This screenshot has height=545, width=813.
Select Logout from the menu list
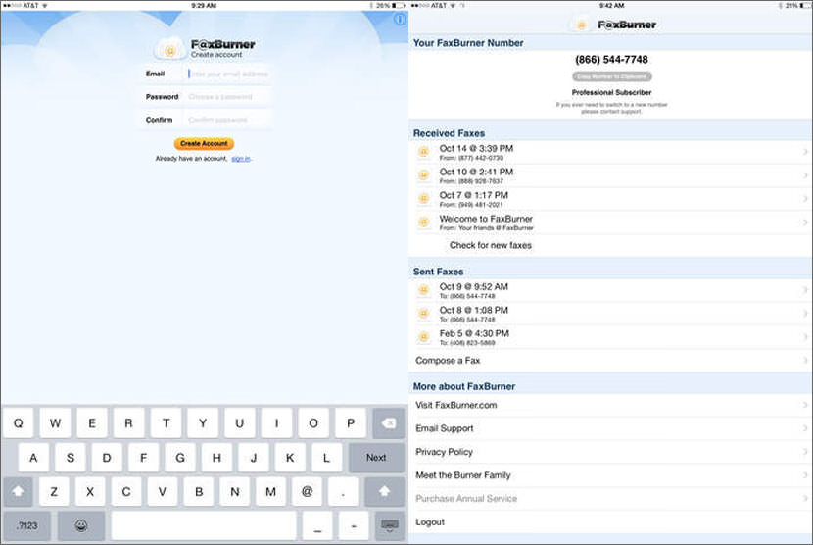429,522
